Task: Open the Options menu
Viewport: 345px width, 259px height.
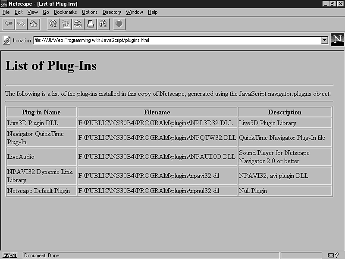Action: pyautogui.click(x=90, y=12)
